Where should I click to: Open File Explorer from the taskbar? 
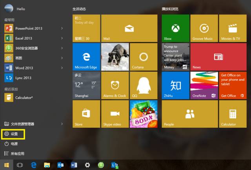click(x=47, y=165)
